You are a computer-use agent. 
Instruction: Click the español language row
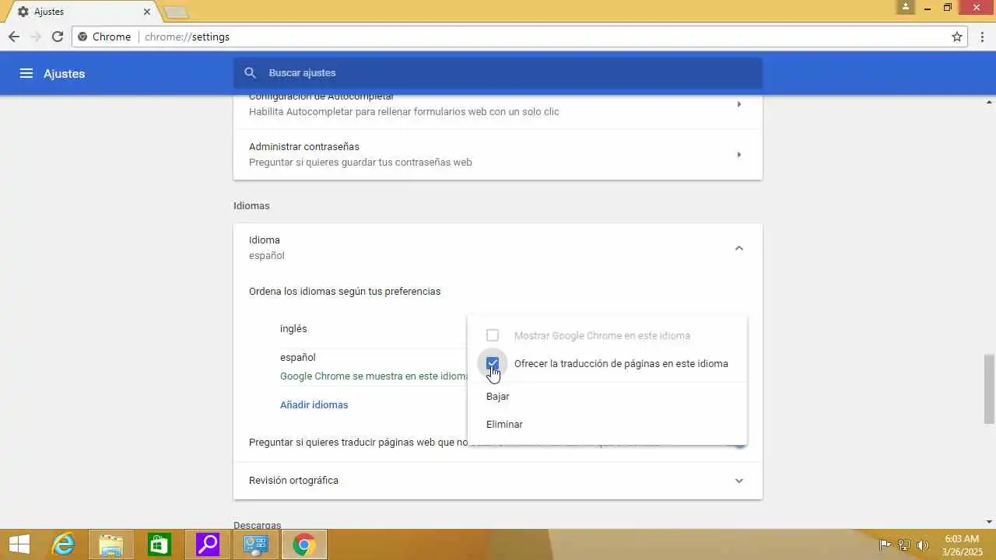(298, 358)
